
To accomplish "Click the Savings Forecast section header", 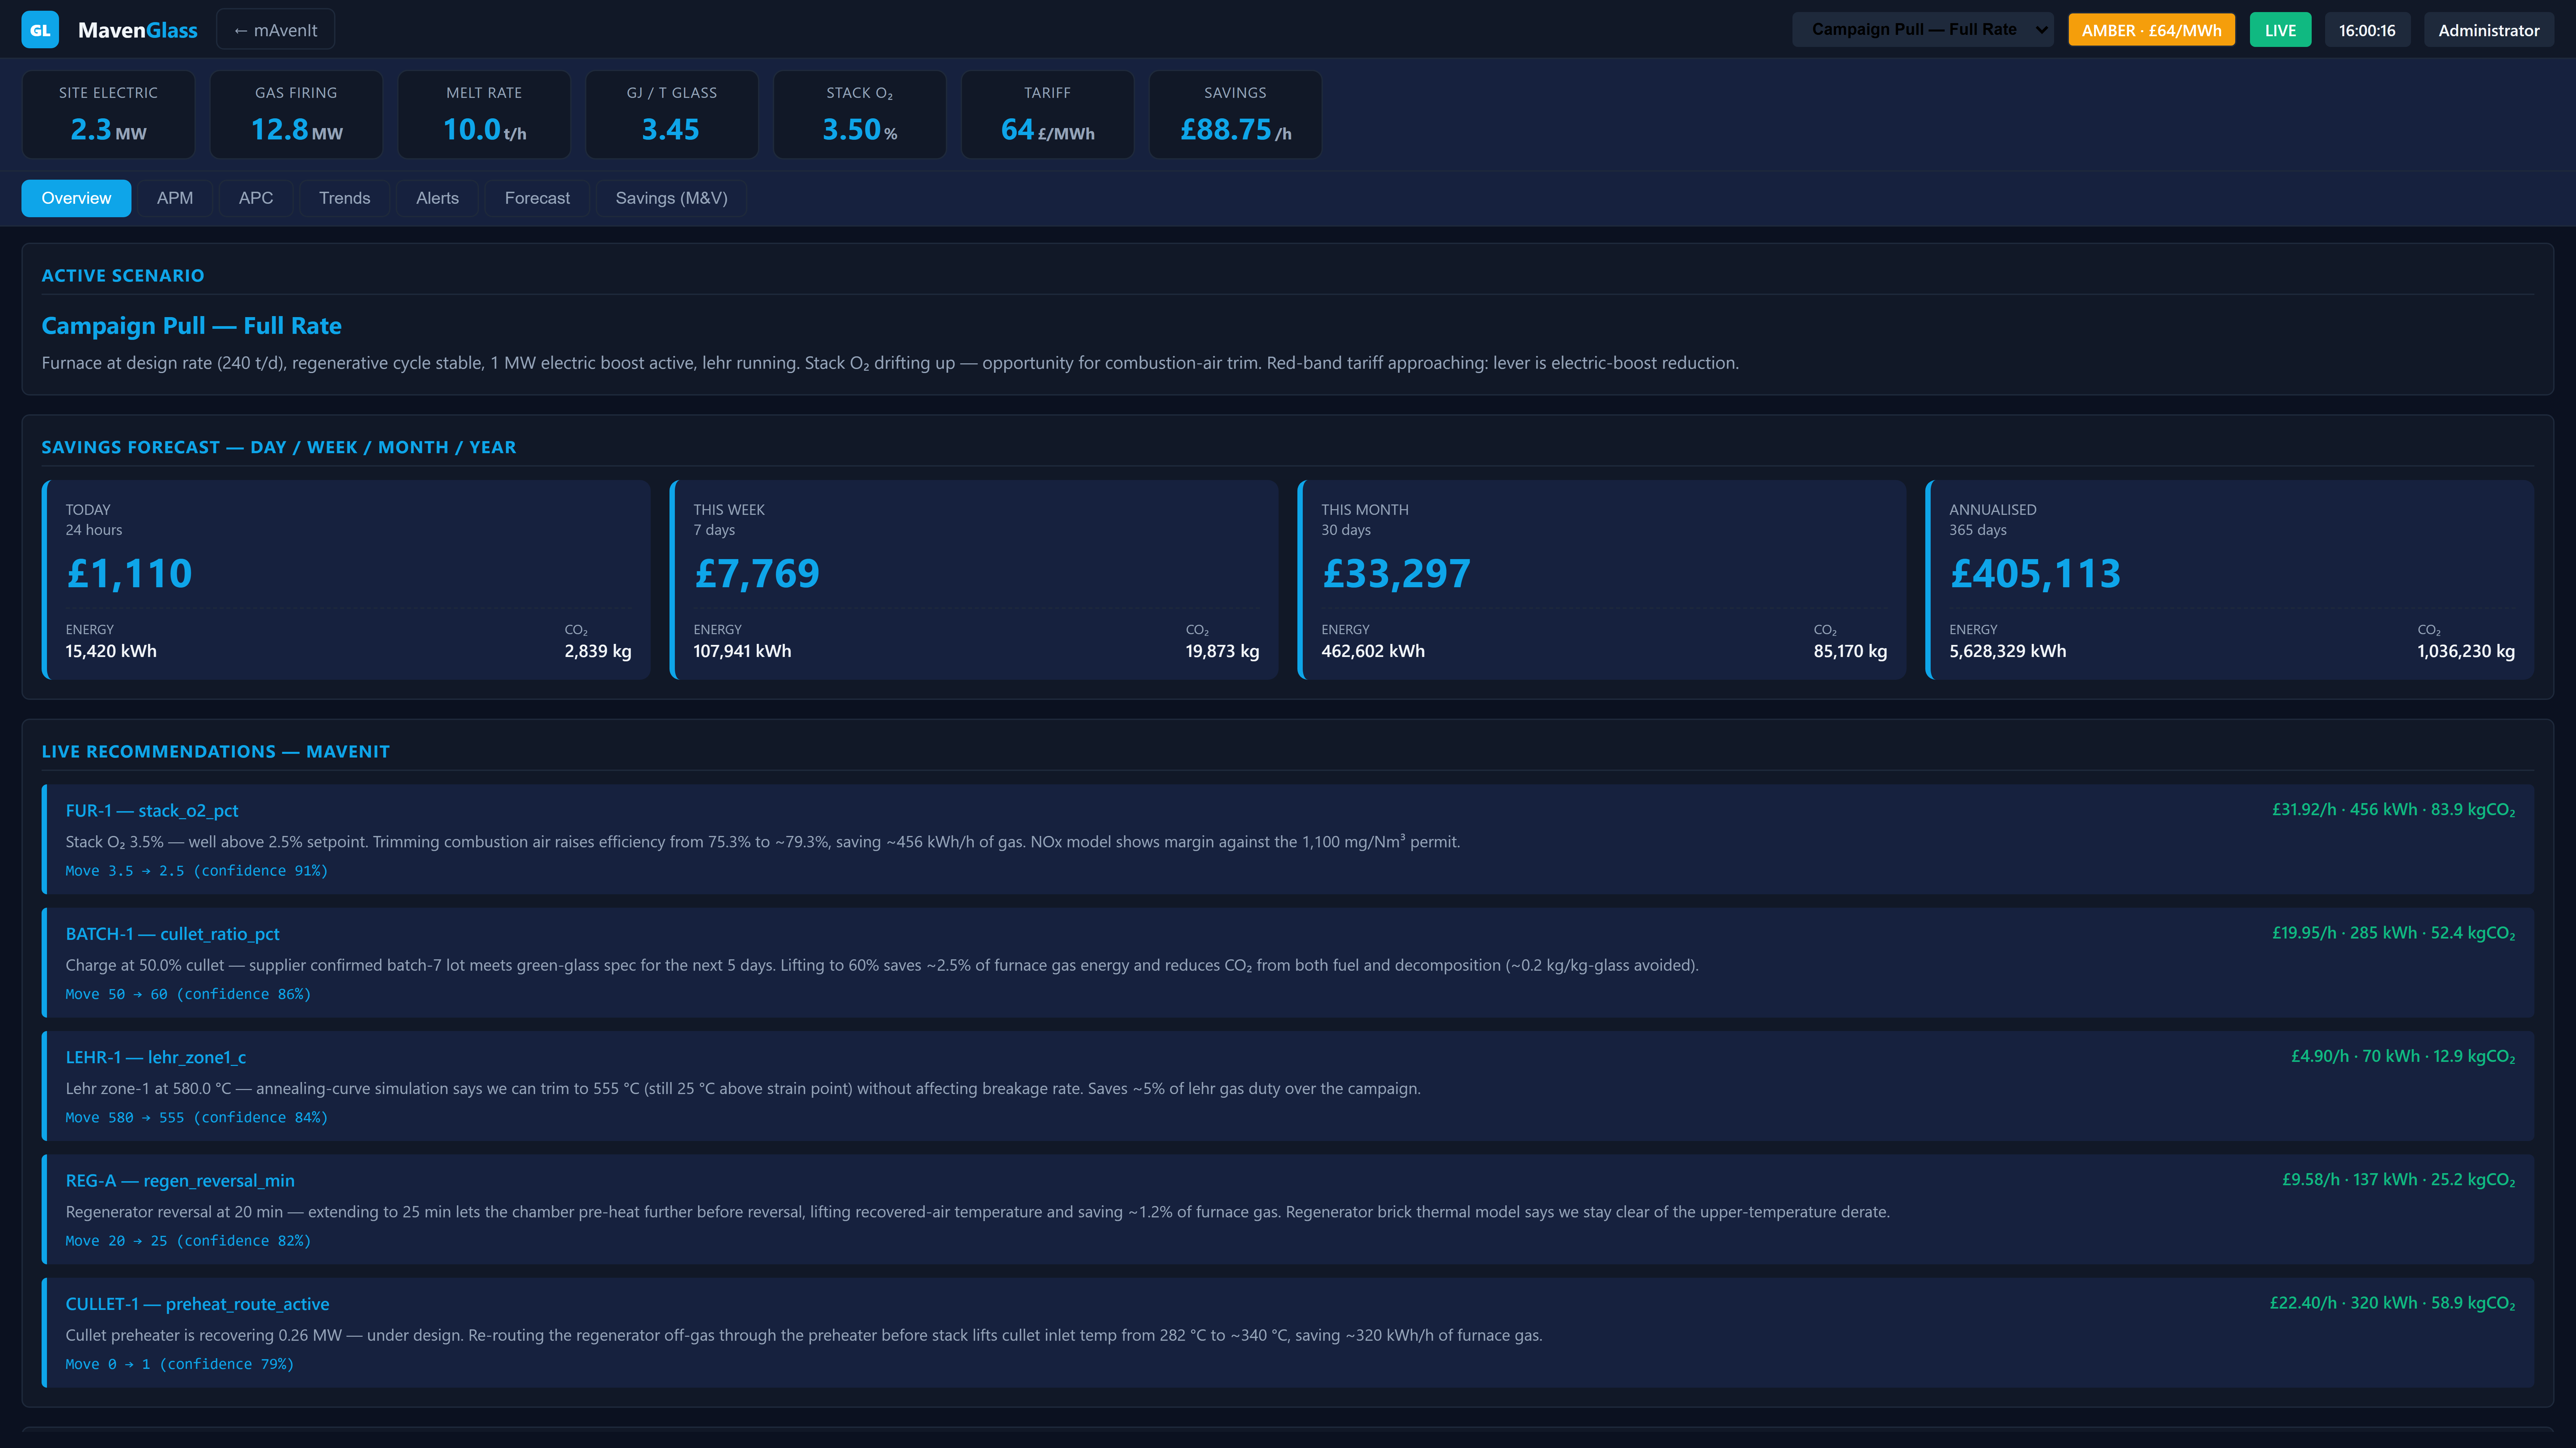I will tap(279, 448).
